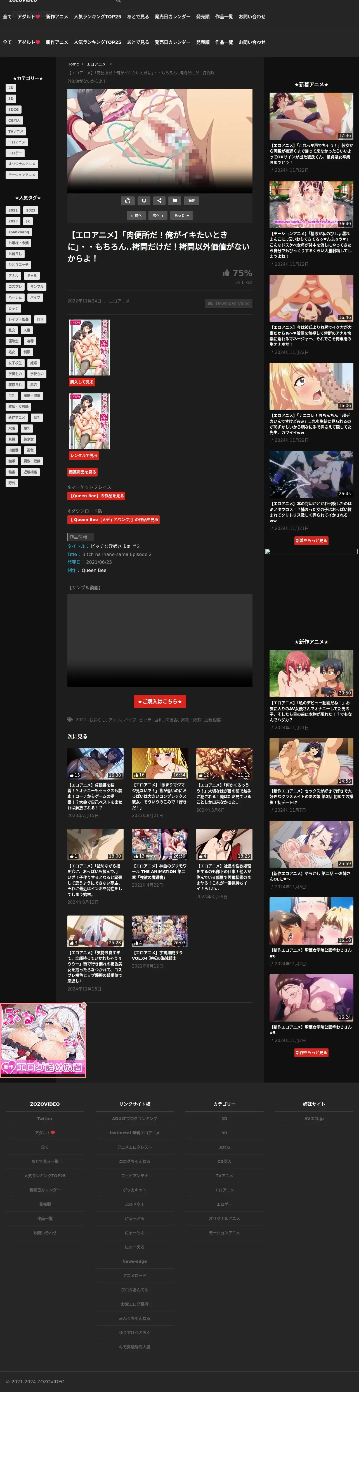Click the red 購入して見る button

[82, 382]
